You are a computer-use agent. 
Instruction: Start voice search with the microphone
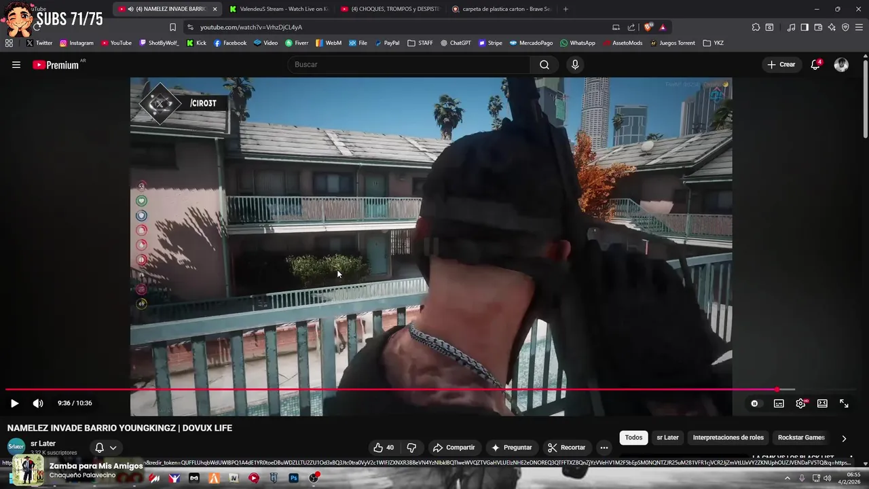coord(575,65)
